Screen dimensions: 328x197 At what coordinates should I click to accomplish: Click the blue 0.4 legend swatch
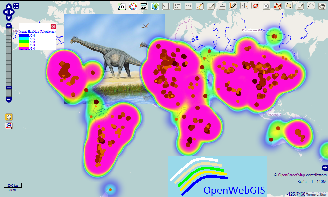point(24,36)
